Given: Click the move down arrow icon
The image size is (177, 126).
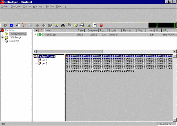Looking at the screenshot, I should [44, 26].
